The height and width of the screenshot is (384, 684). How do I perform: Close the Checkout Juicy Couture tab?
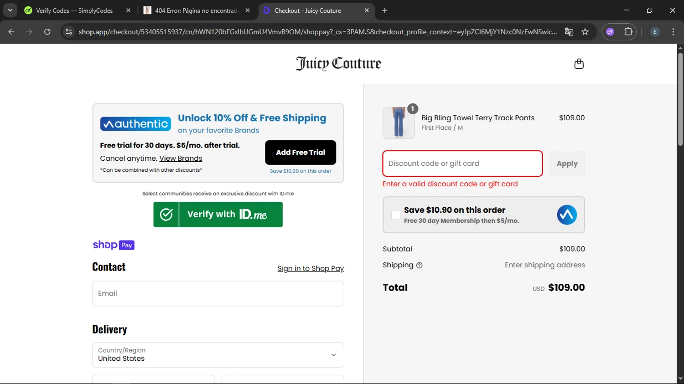coord(367,10)
